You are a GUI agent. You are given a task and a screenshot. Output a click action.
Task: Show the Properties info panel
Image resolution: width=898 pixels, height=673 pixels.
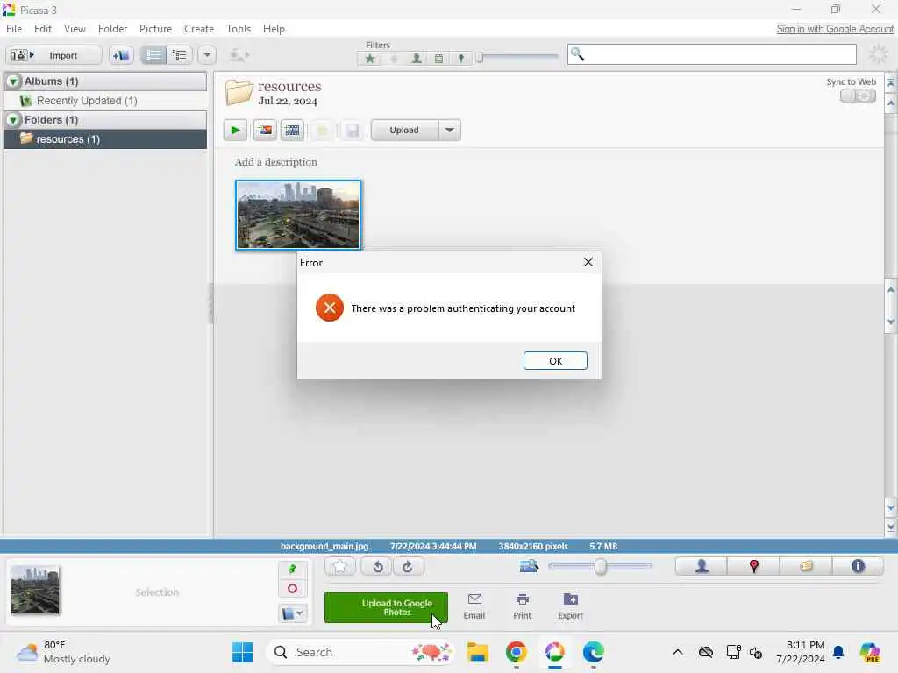(x=858, y=567)
